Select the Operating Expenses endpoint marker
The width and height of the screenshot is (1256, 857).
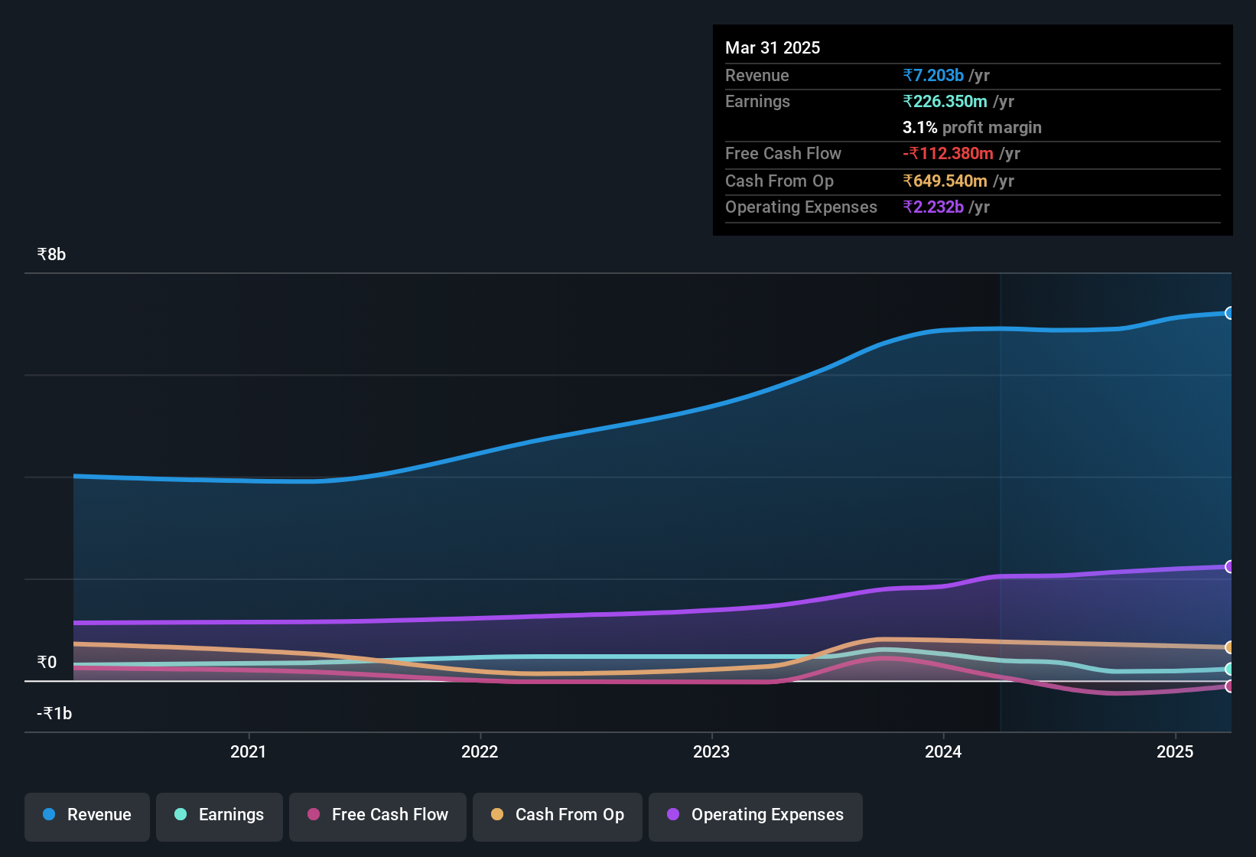click(1229, 566)
